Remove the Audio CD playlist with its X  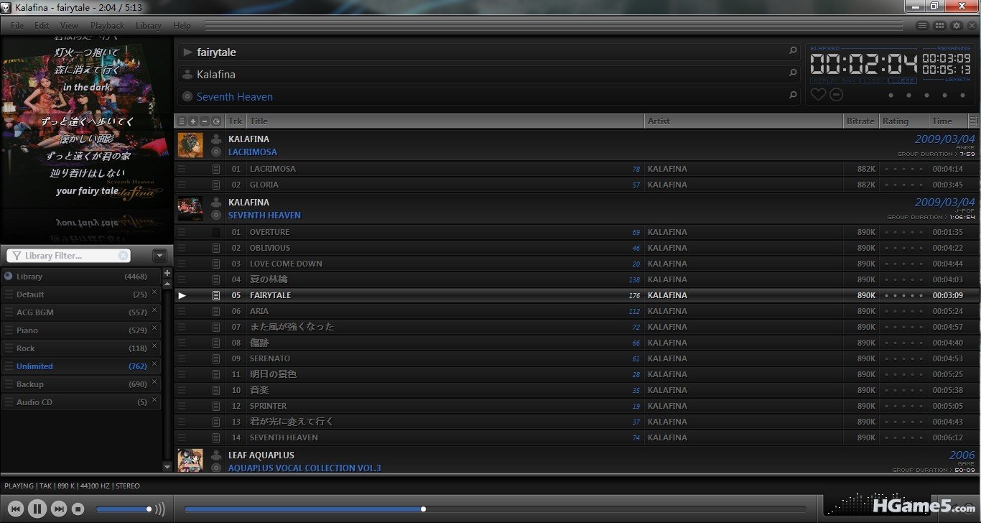[x=154, y=399]
